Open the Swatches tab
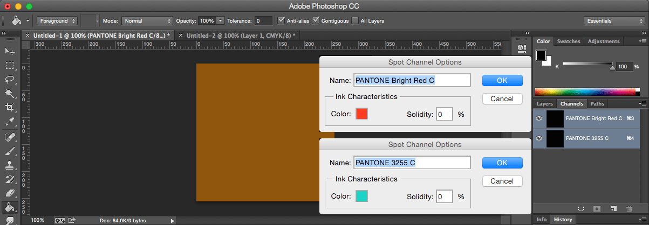 tap(569, 41)
